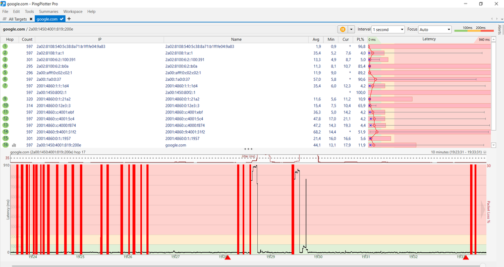504x267 pixels.
Task: Open the Interval dropdown showing 1 second
Action: (387, 30)
